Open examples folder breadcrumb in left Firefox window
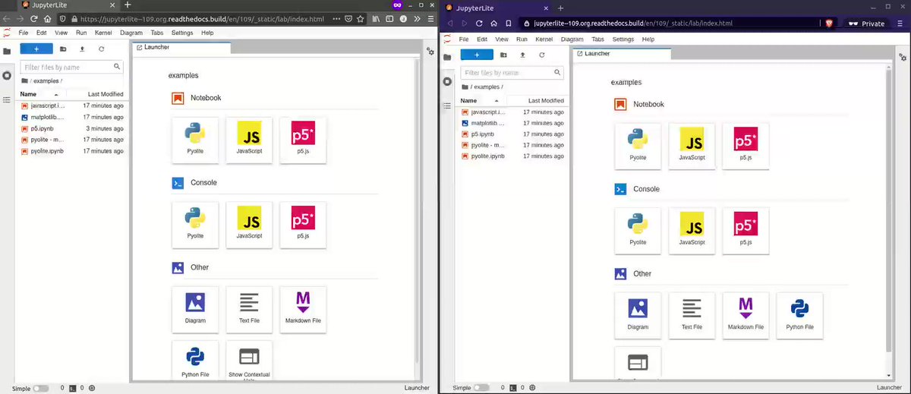Screen dimensions: 911x394 pos(46,80)
